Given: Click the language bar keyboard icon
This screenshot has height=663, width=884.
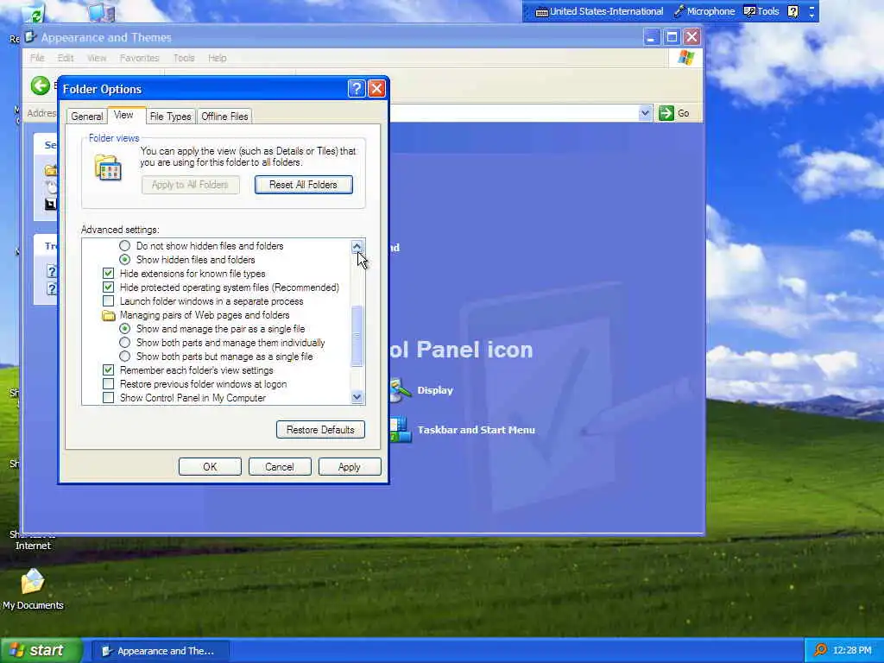Looking at the screenshot, I should [x=541, y=12].
